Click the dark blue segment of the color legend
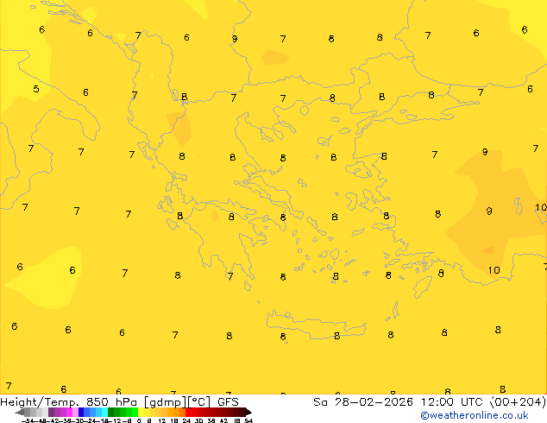 click(81, 412)
